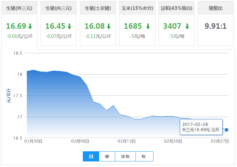Click the down arrow next to 16.45
This screenshot has height=167, width=237.
pyautogui.click(x=69, y=26)
